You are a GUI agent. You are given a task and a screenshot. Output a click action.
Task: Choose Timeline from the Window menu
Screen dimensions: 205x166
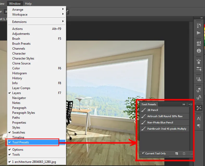(x=37, y=137)
